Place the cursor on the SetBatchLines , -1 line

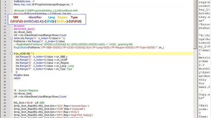(24, 1)
